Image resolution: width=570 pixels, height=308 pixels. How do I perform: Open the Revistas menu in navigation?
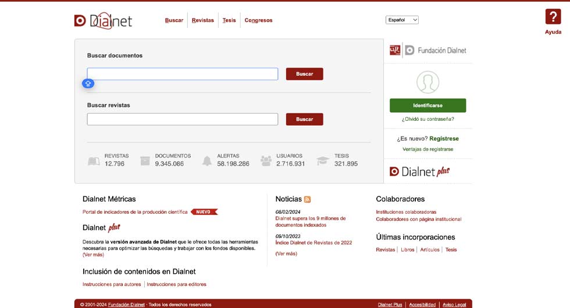202,20
